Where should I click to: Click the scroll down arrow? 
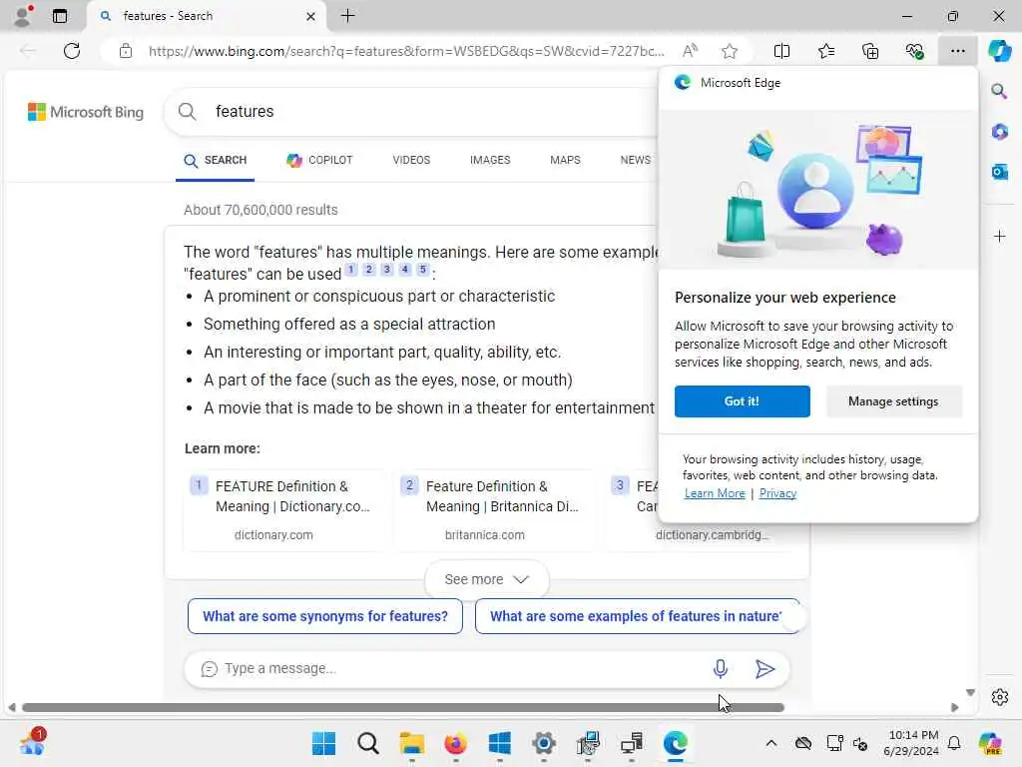pos(970,693)
